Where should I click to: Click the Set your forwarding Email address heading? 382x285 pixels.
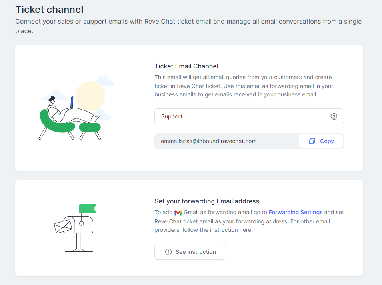[206, 201]
